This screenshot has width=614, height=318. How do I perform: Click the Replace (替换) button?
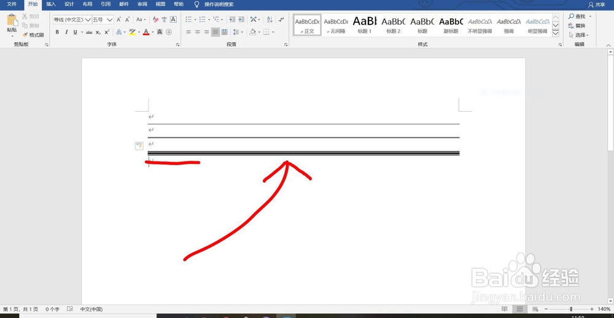tap(577, 26)
